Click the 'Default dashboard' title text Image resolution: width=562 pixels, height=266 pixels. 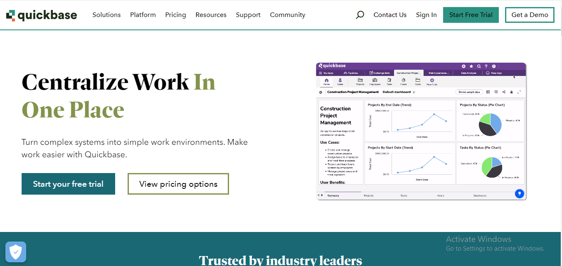(397, 92)
